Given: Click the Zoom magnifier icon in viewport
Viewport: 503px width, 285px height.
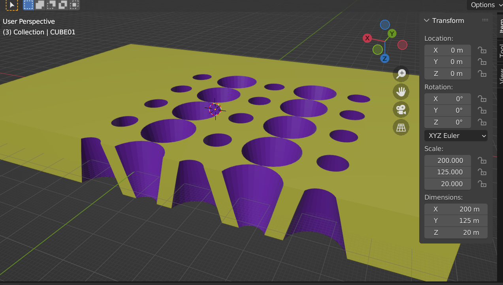Looking at the screenshot, I should click(401, 74).
